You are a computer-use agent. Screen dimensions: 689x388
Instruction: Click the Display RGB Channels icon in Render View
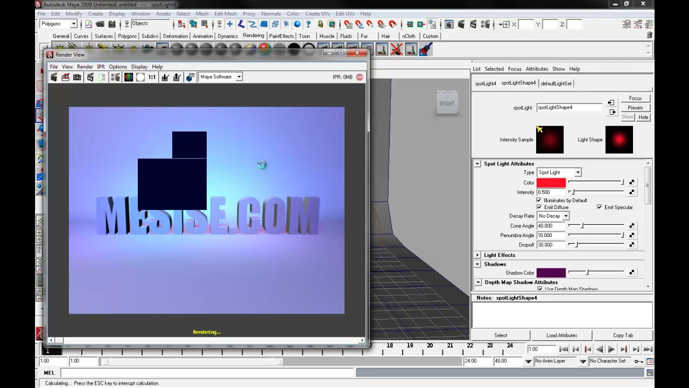click(x=129, y=77)
